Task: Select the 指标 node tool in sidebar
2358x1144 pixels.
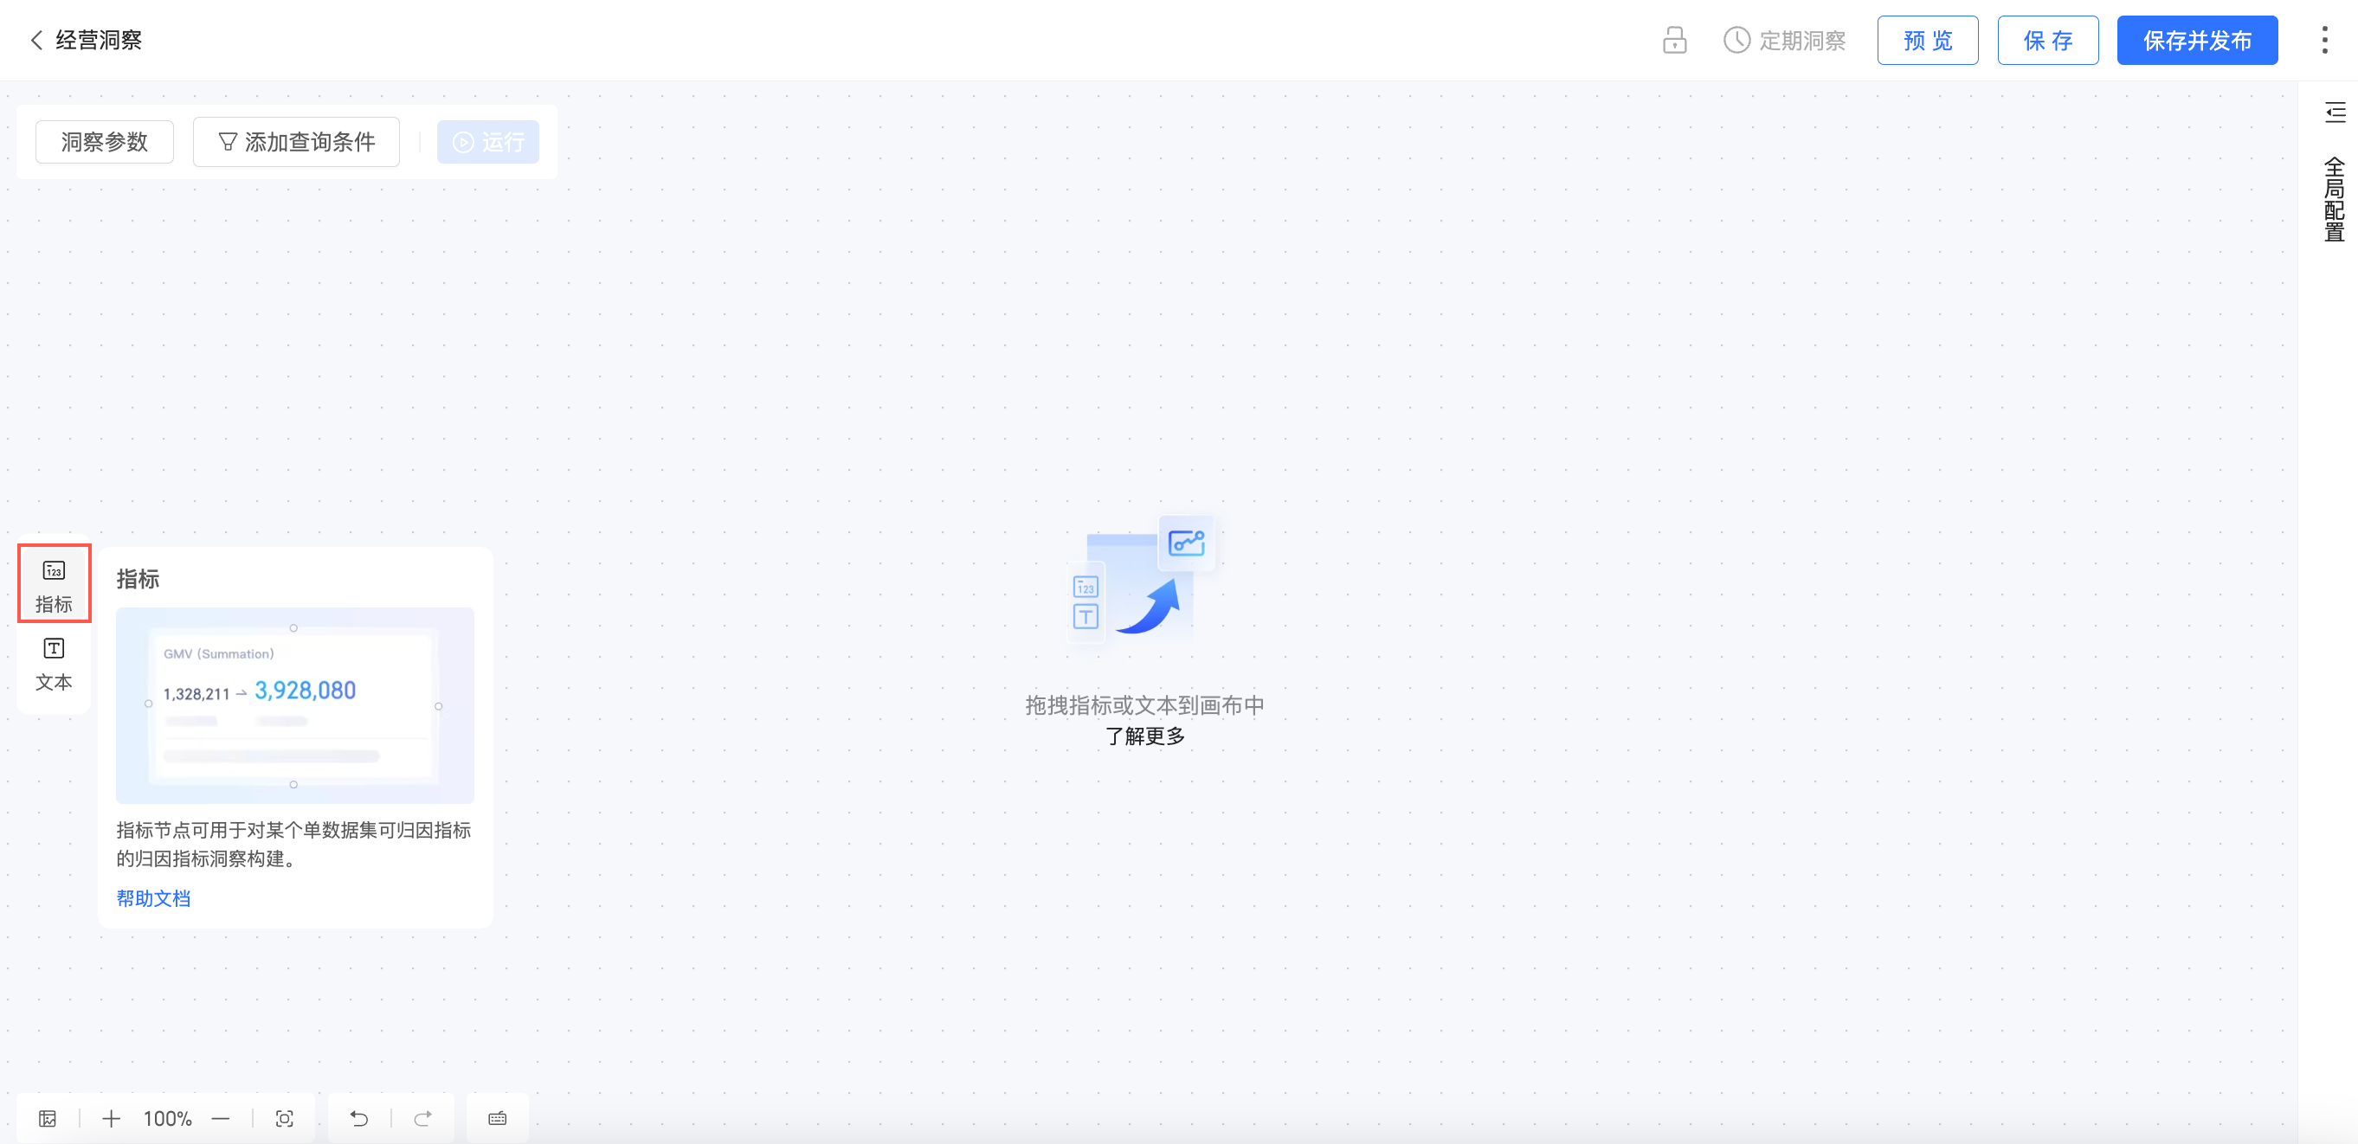Action: coord(54,584)
